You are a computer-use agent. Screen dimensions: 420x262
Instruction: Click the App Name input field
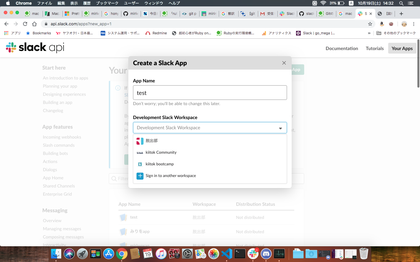point(210,93)
